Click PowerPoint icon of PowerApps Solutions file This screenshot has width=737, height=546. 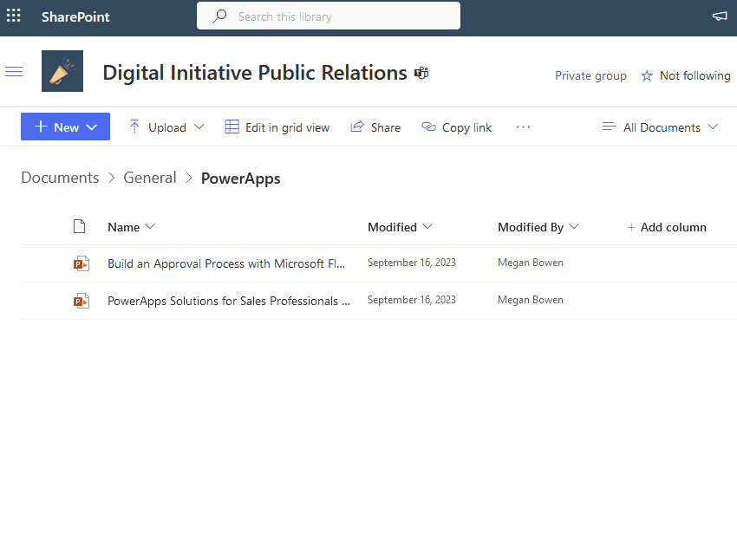tap(82, 301)
